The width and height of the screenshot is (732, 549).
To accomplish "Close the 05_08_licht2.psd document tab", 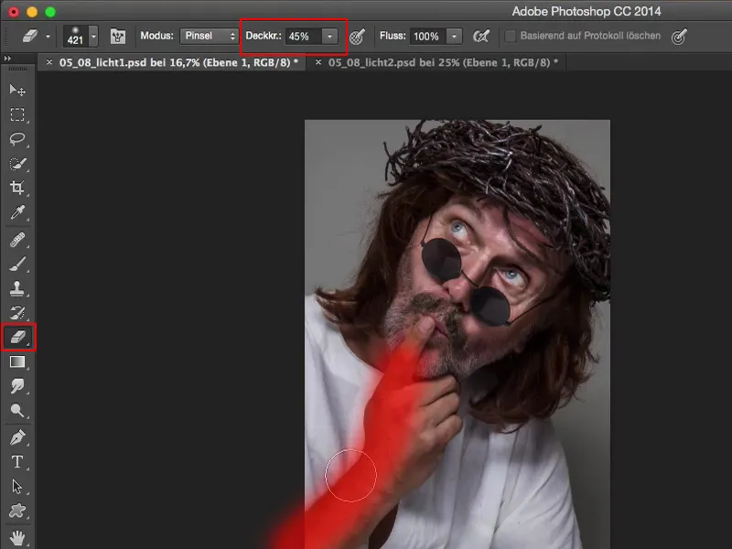I will 318,61.
